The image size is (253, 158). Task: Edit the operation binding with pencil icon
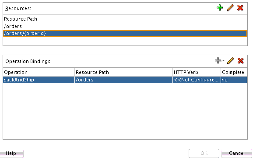230,61
